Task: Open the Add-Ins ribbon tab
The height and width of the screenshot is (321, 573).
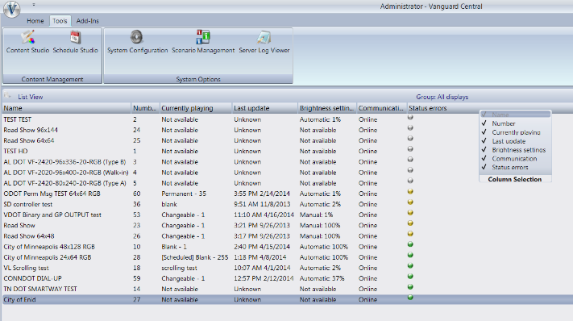Action: [87, 21]
